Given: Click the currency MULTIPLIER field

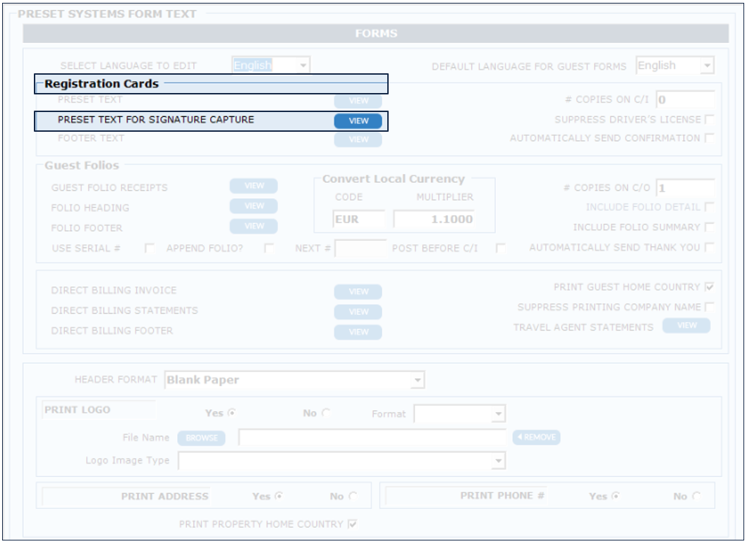Looking at the screenshot, I should click(x=434, y=219).
